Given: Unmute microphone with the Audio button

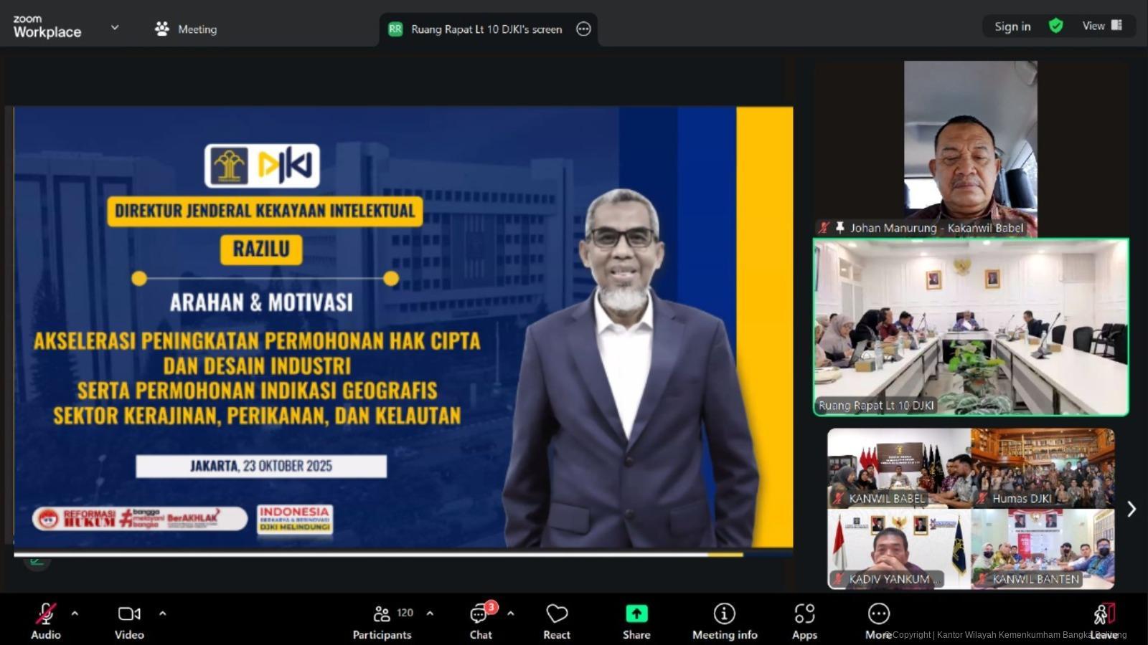Looking at the screenshot, I should [x=46, y=621].
